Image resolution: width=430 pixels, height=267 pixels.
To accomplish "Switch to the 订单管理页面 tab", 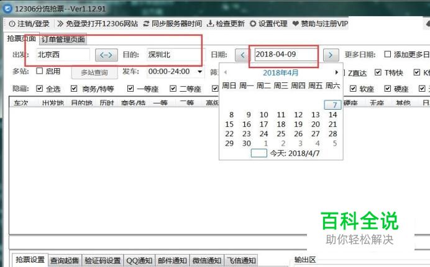I will [x=63, y=40].
